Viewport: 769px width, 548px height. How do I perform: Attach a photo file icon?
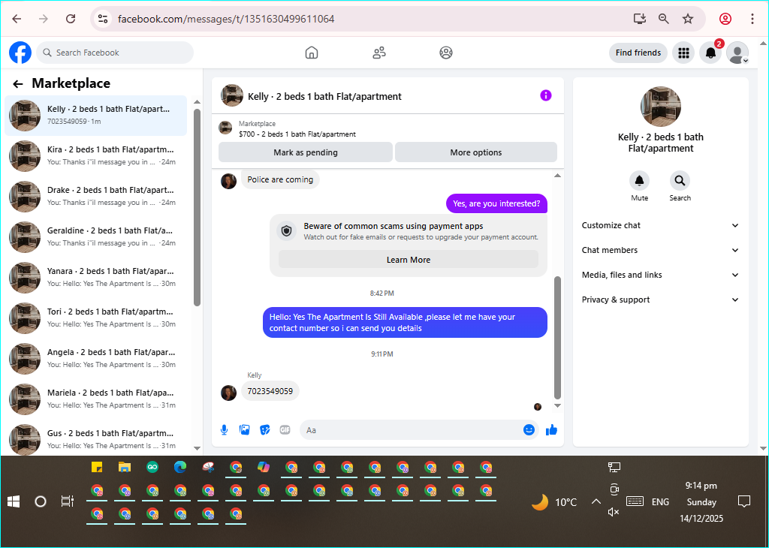[244, 430]
